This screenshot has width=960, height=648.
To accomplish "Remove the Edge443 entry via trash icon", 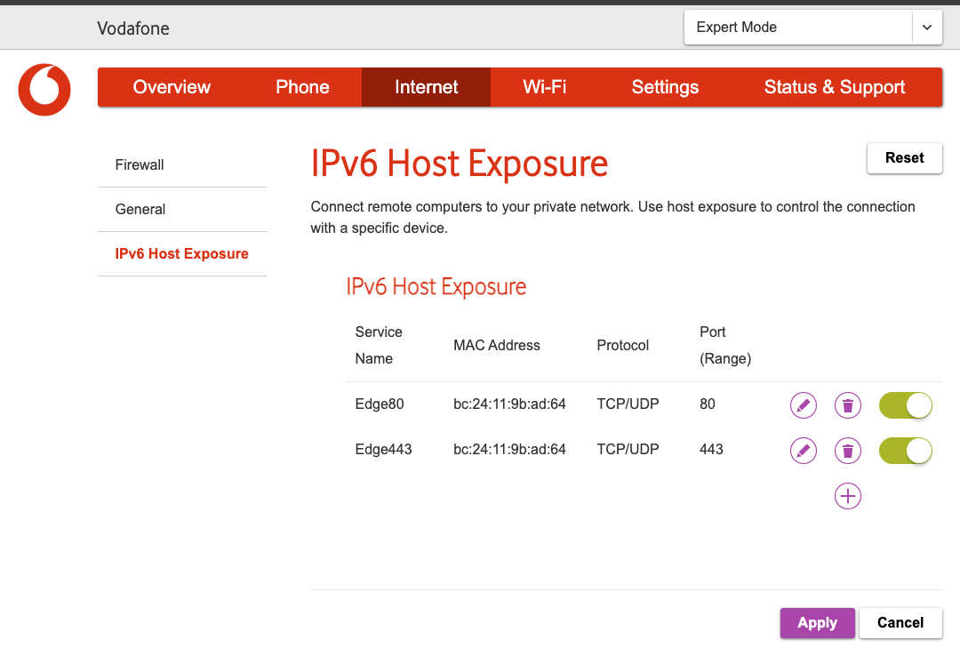I will 847,451.
